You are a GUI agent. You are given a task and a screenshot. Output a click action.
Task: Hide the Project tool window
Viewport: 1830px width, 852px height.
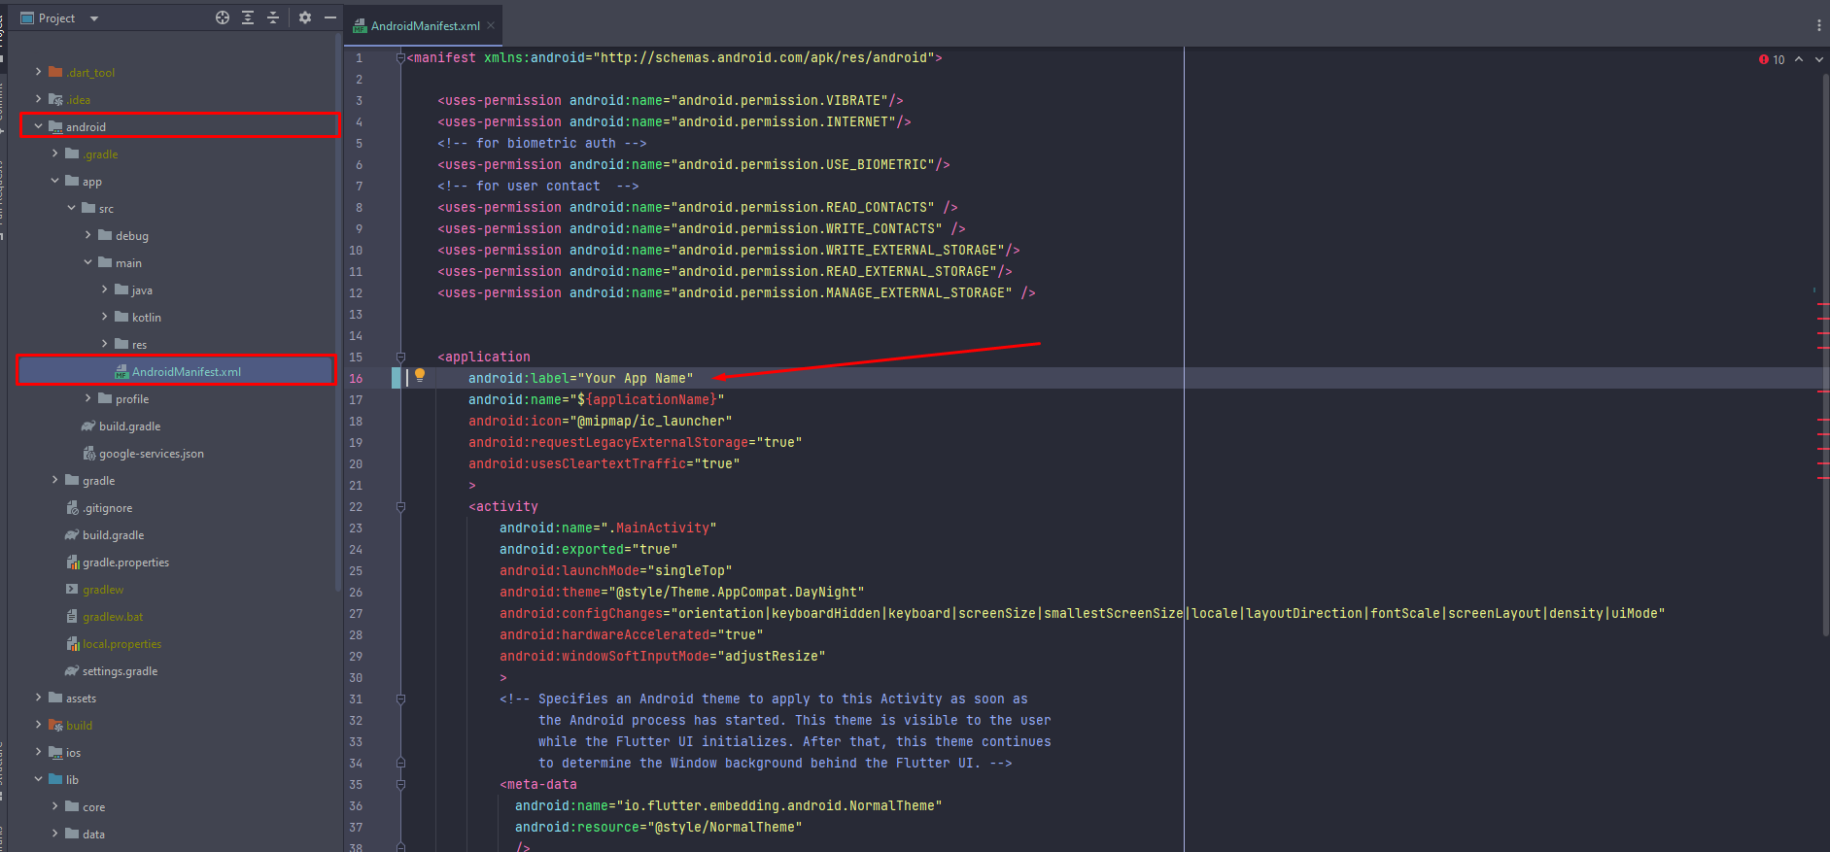point(330,17)
